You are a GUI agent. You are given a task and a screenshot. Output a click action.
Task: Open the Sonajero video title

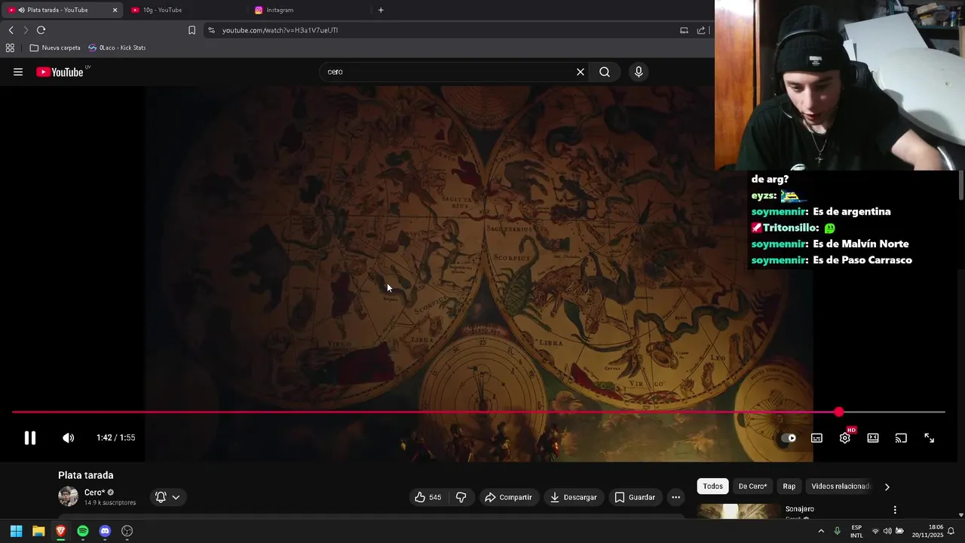(x=800, y=509)
